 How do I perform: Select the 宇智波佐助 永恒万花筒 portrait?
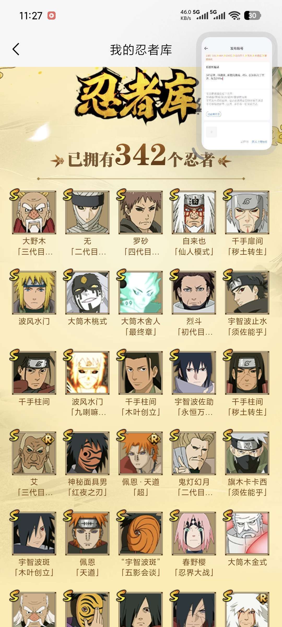tap(194, 373)
